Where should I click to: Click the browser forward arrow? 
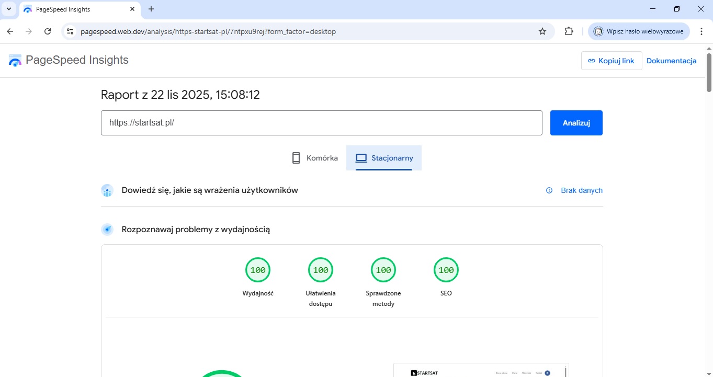point(29,31)
